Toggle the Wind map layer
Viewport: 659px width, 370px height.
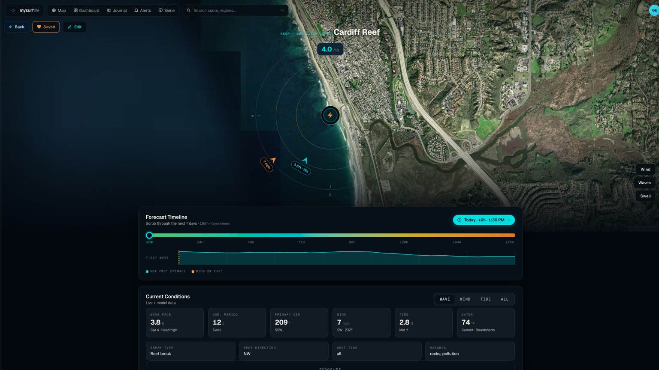[645, 169]
